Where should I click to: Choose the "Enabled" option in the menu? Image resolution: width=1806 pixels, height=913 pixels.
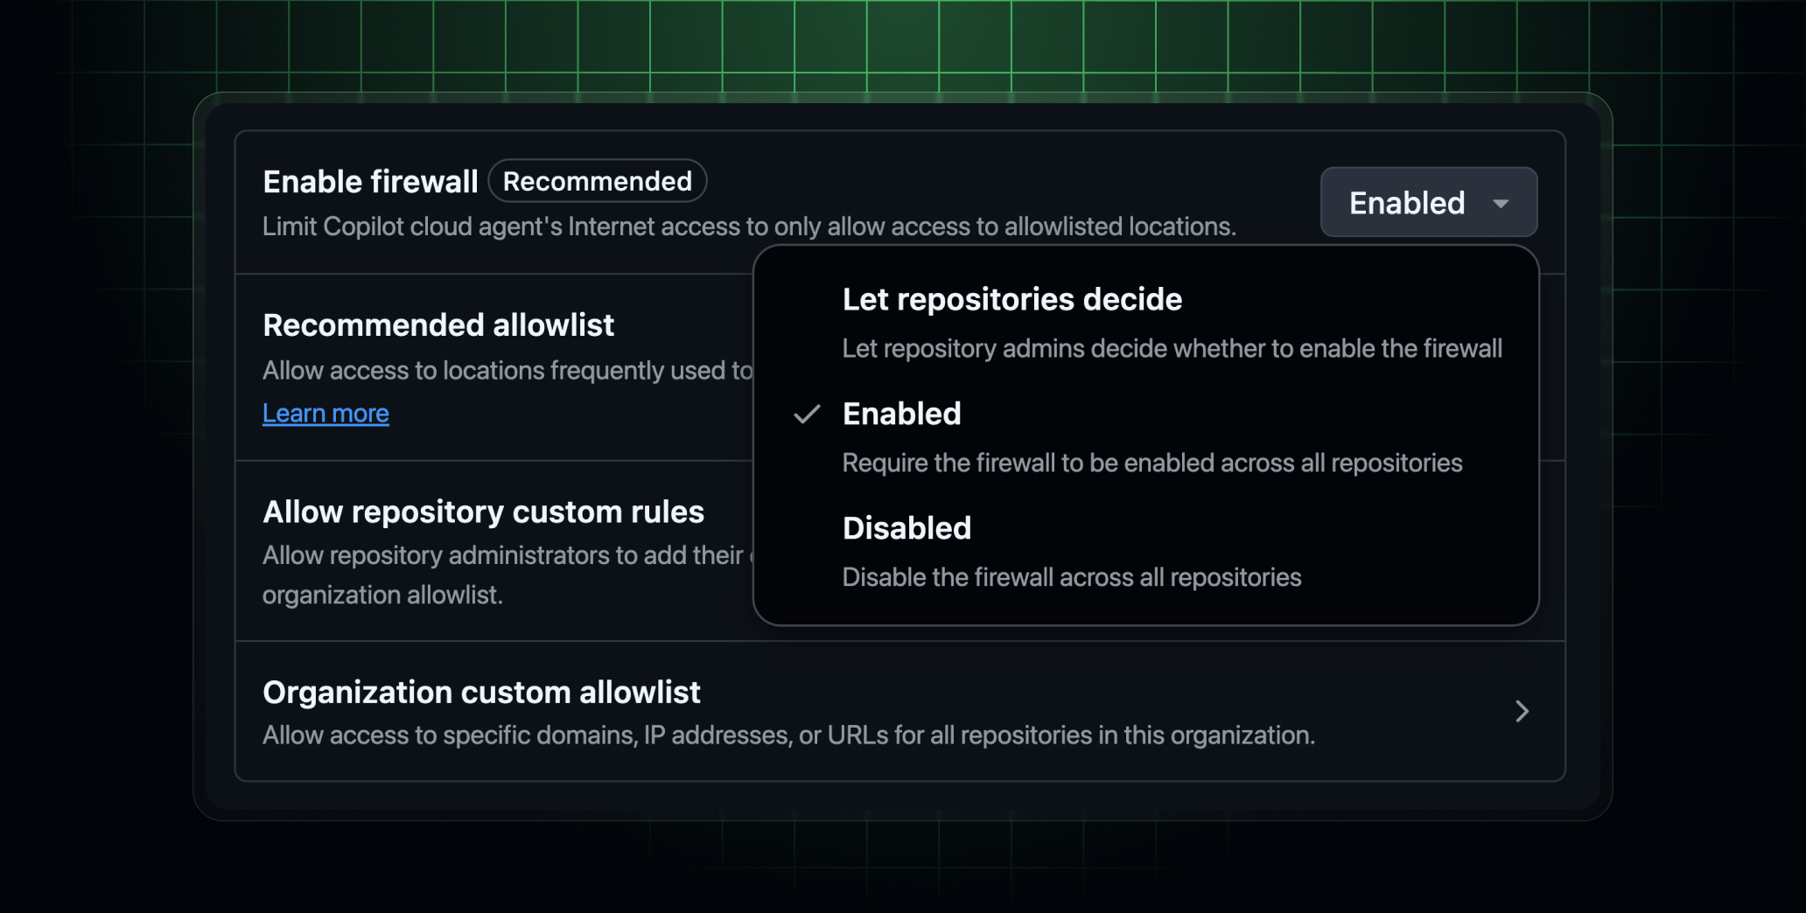click(901, 415)
